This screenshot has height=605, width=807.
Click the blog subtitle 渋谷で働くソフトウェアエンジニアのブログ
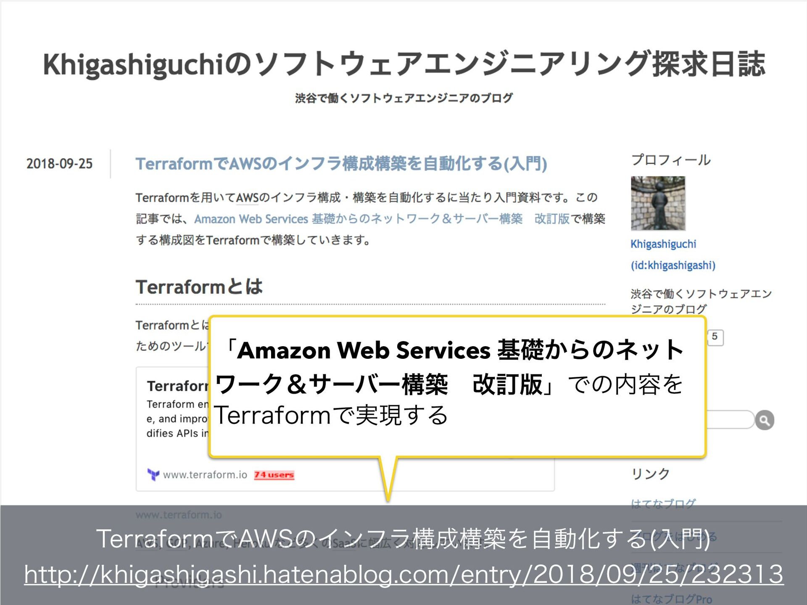pyautogui.click(x=404, y=98)
